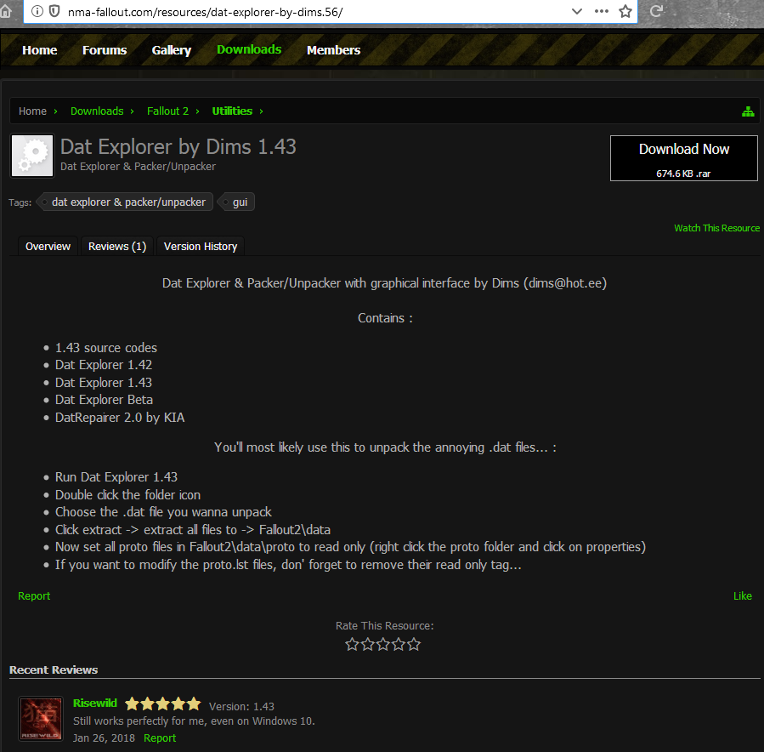Click the Home breadcrumb link
This screenshot has width=764, height=752.
[x=32, y=111]
